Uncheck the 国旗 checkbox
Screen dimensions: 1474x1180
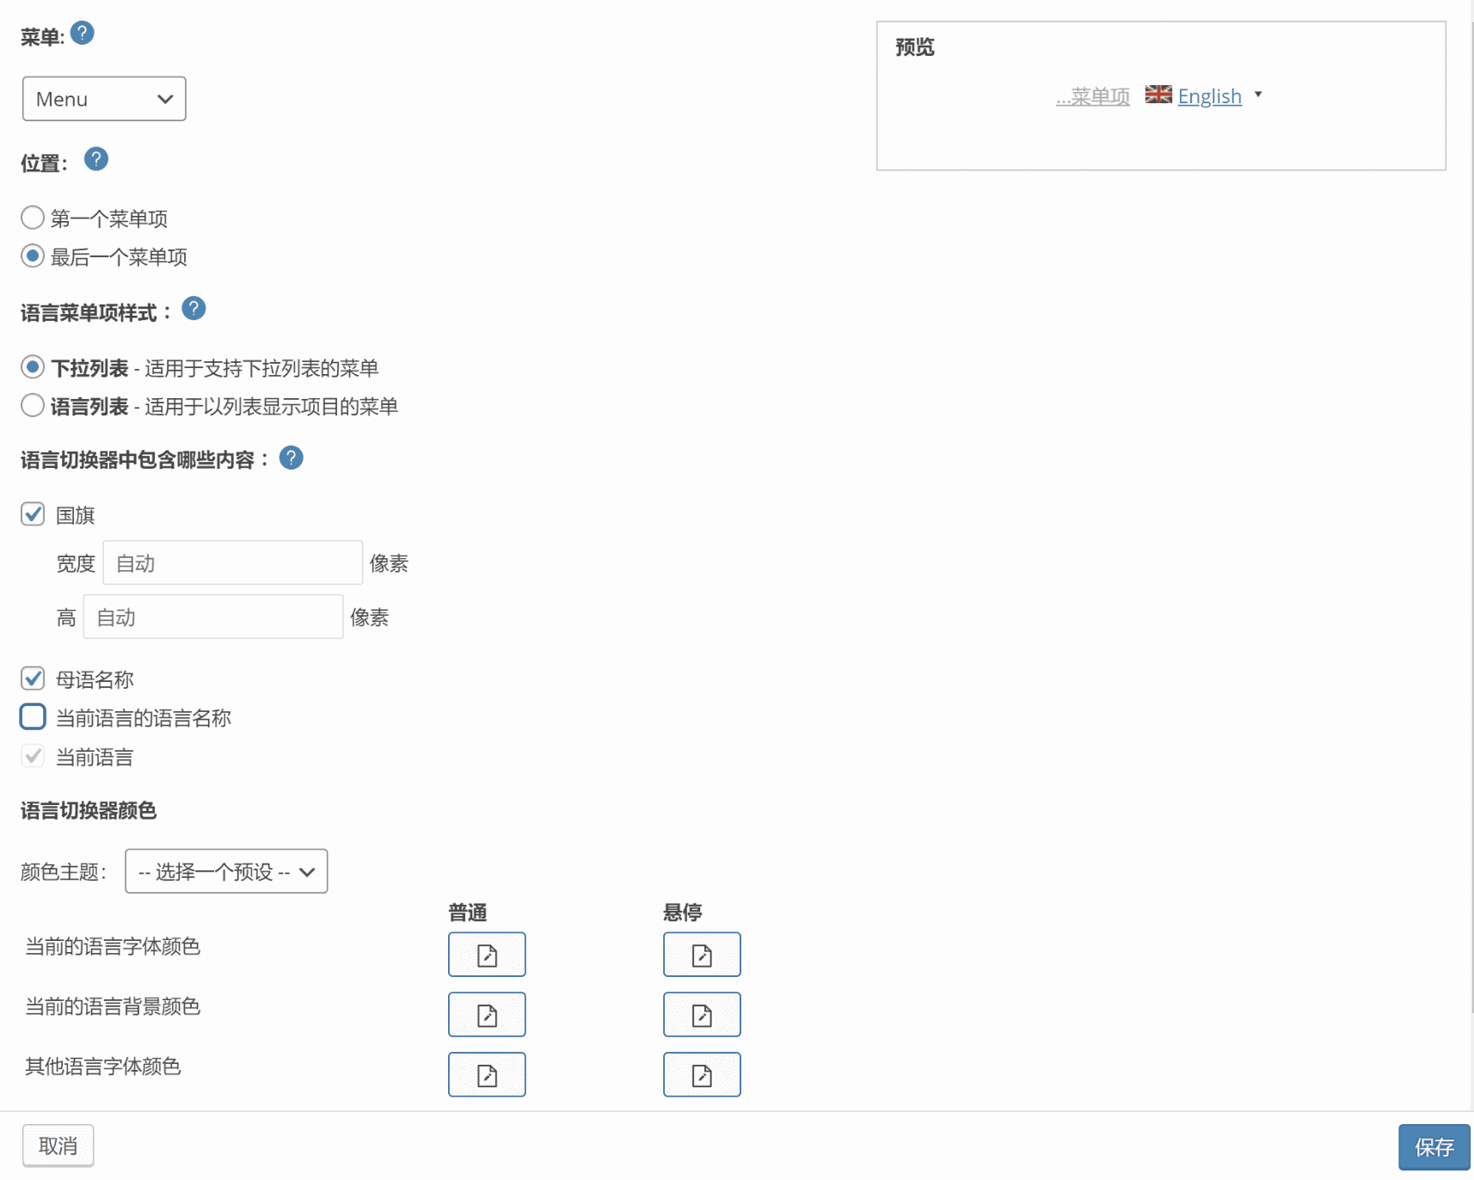(32, 513)
